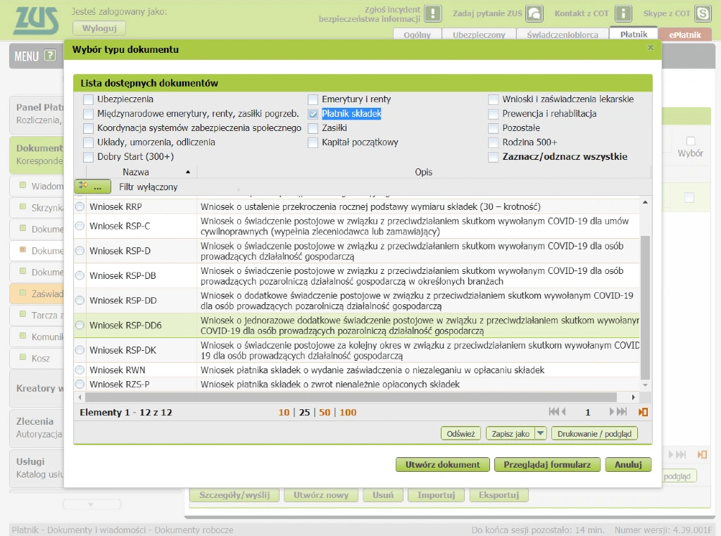The height and width of the screenshot is (536, 721).
Task: Switch to Świadczeniobiorca tab
Action: [x=563, y=35]
